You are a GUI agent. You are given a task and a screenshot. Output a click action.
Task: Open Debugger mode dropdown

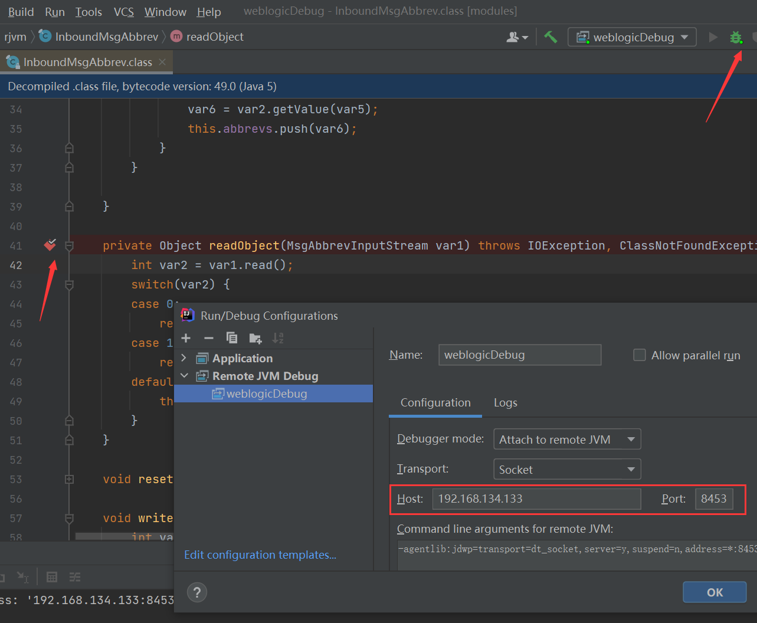567,439
